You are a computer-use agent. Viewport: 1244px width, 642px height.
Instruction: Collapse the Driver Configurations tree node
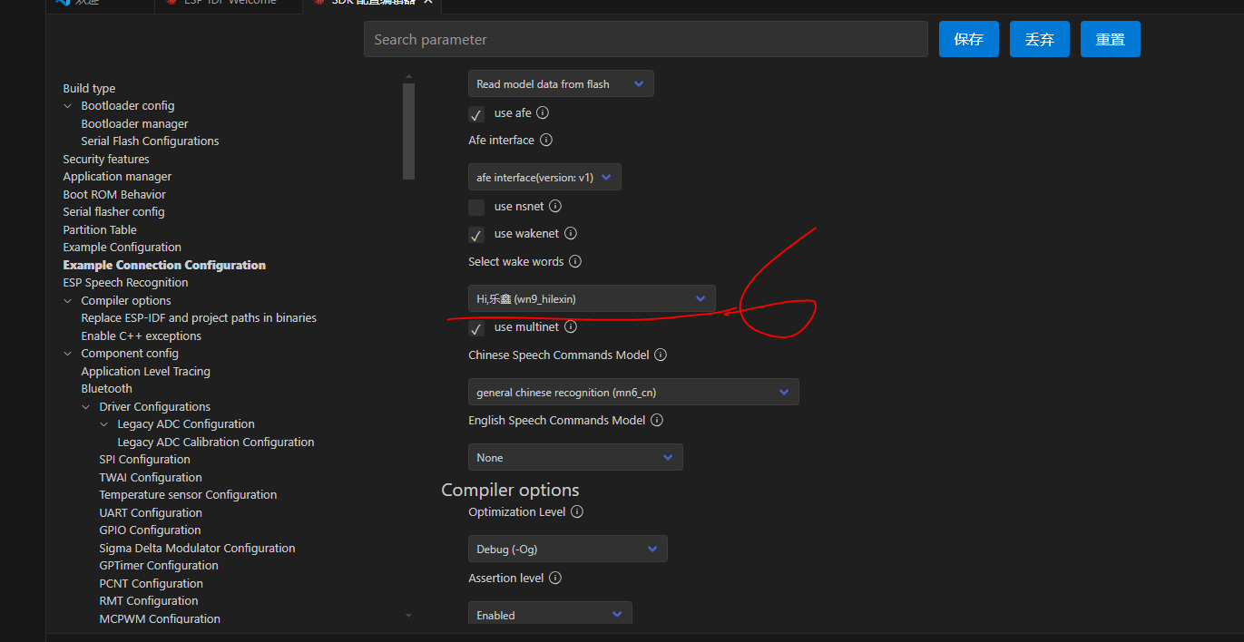86,407
